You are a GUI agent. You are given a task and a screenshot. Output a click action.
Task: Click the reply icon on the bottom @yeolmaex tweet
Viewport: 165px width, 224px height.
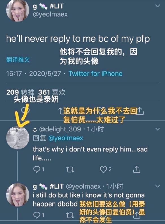[37, 215]
